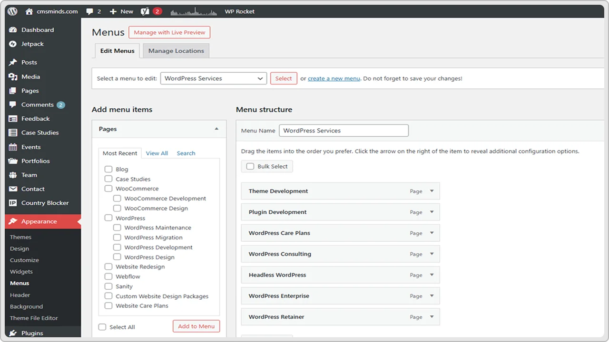This screenshot has height=342, width=609.
Task: Click the Case Studies icon in sidebar
Action: pos(13,133)
